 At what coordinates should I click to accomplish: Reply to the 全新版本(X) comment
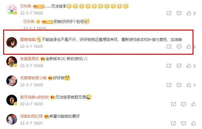coord(179,66)
